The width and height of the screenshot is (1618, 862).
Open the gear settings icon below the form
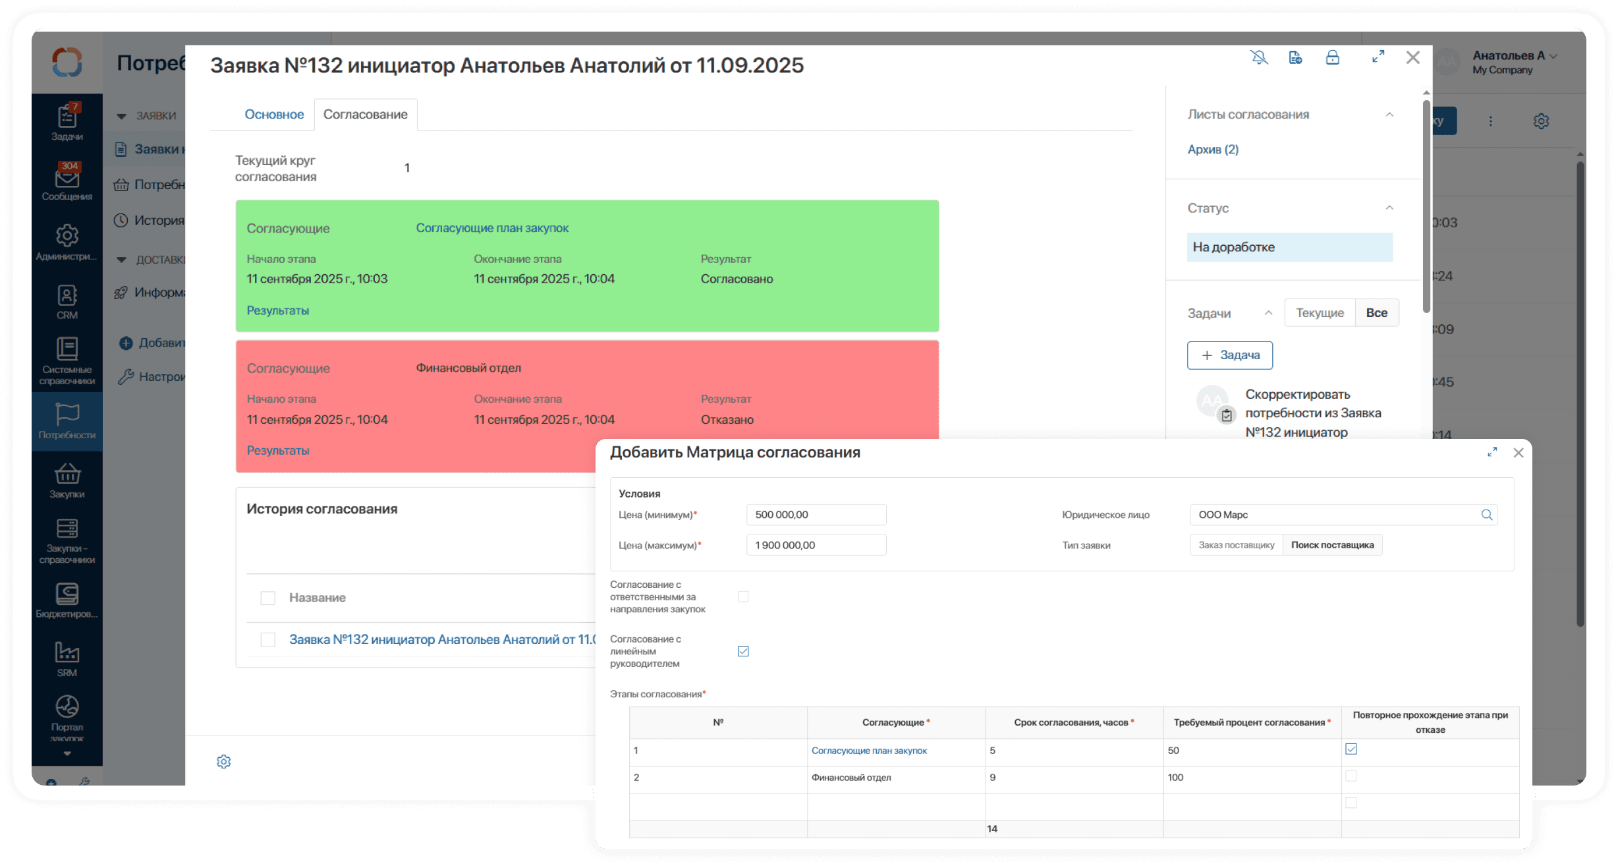click(x=224, y=762)
